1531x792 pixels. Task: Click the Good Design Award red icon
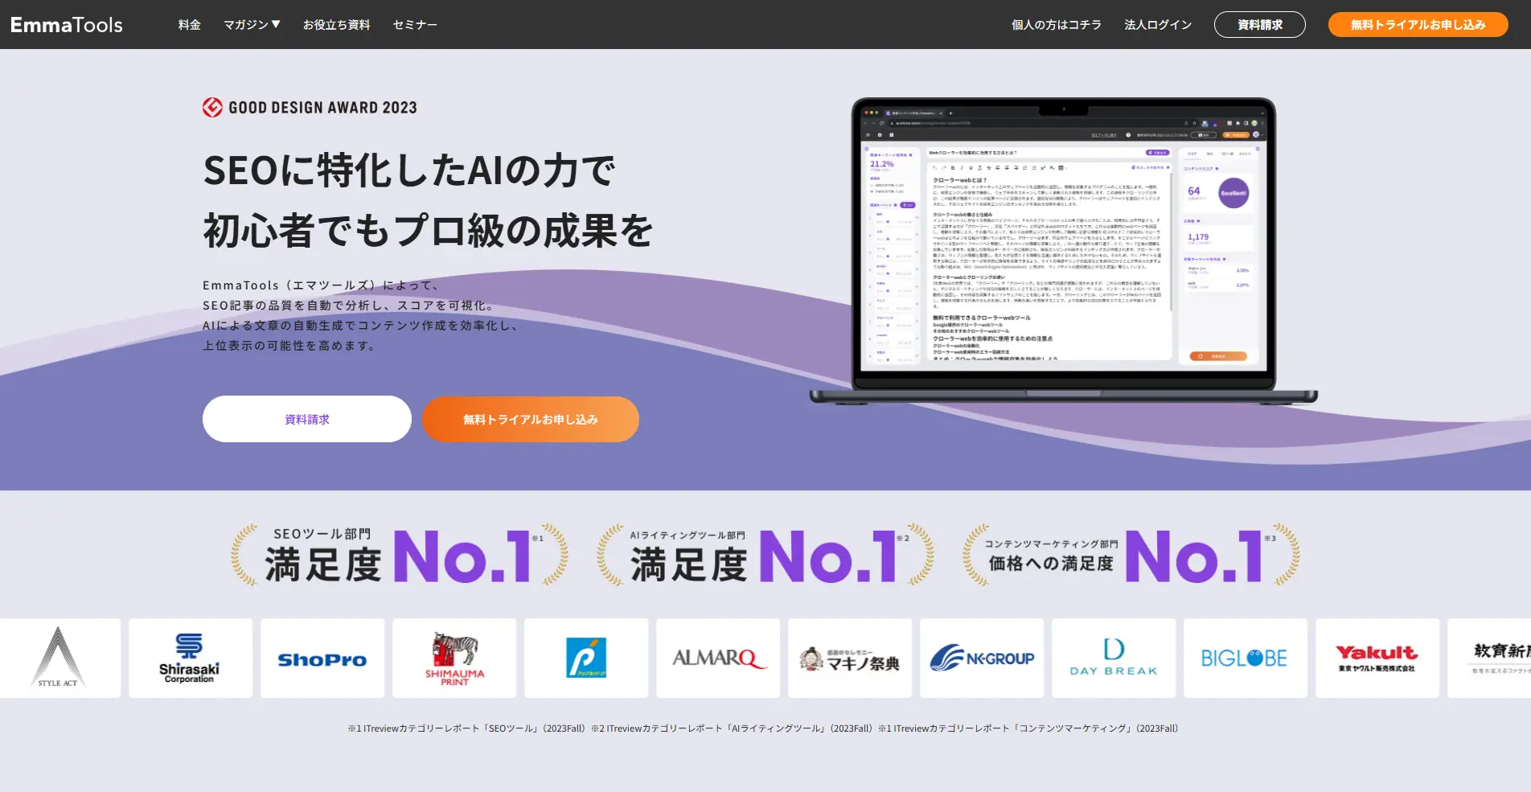coord(212,107)
